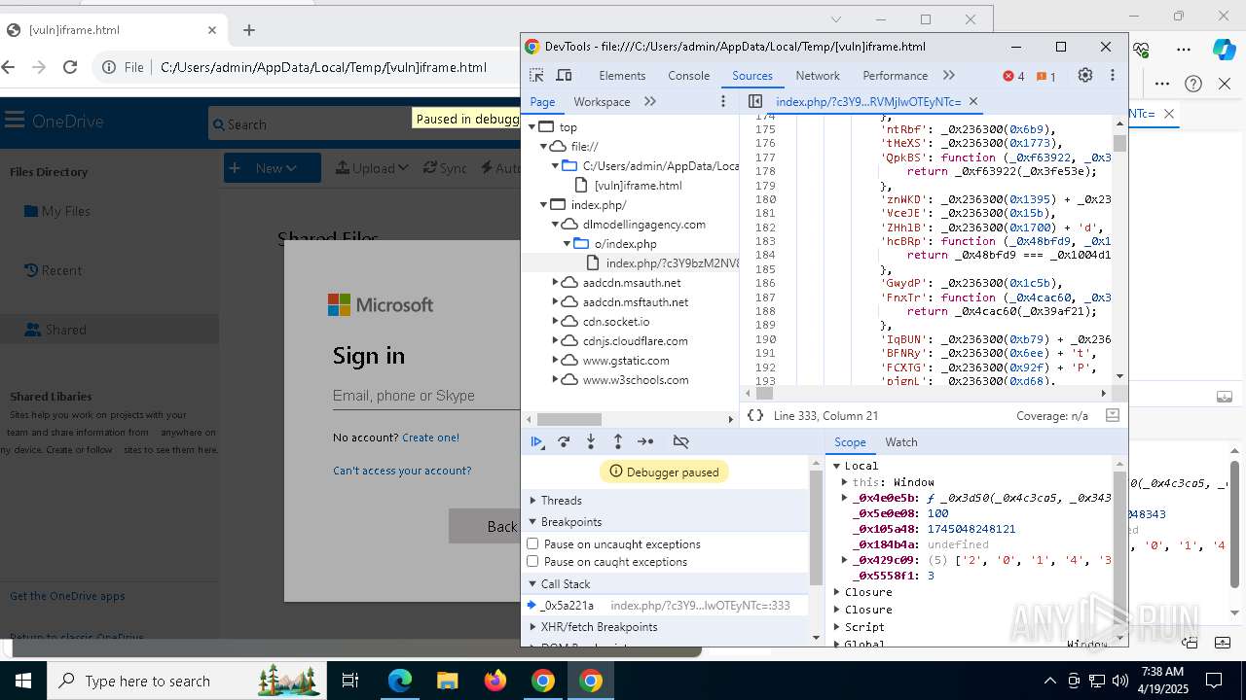Select the Scope tab
The height and width of the screenshot is (700, 1246).
click(x=850, y=441)
